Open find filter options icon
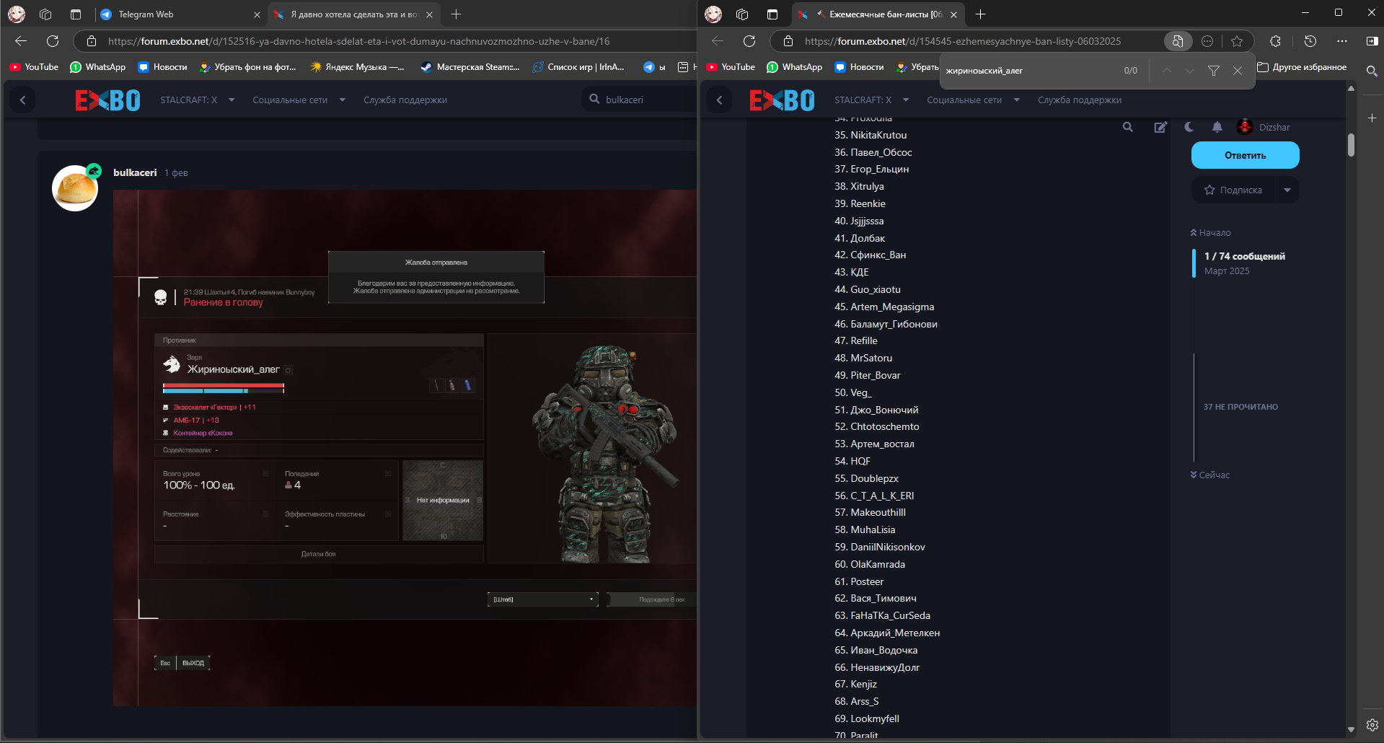Screen dimensions: 1384x743 [x=1214, y=71]
